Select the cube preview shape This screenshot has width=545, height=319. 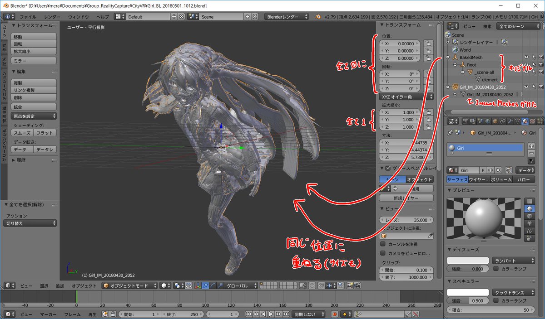coord(529,216)
